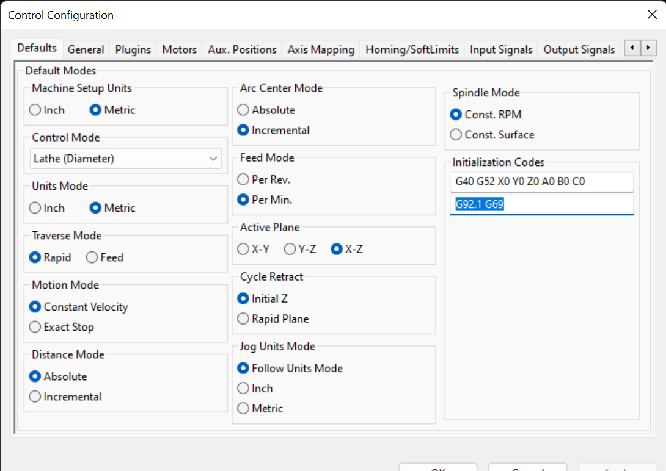Choose Exact Stop motion mode

pos(35,327)
